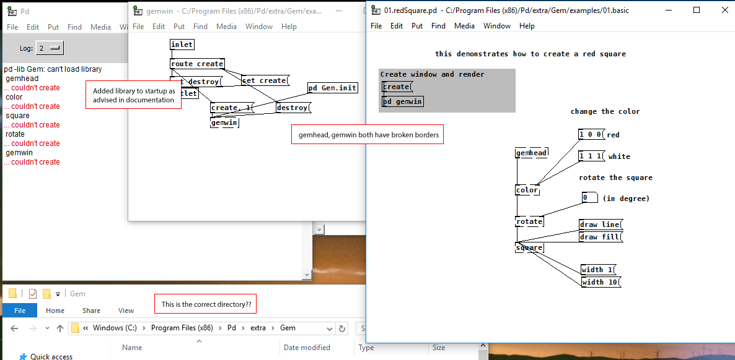735x360 pixels.
Task: Click the Explorer back arrow
Action: point(14,328)
